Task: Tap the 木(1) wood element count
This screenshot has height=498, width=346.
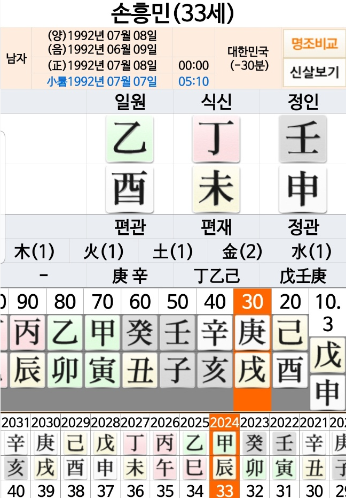Action: (35, 251)
